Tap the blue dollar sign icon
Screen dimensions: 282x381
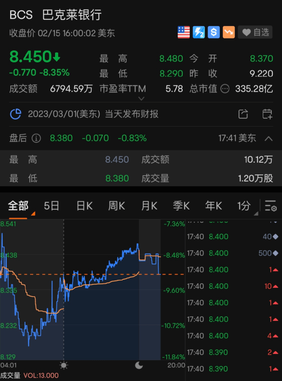tap(214, 32)
